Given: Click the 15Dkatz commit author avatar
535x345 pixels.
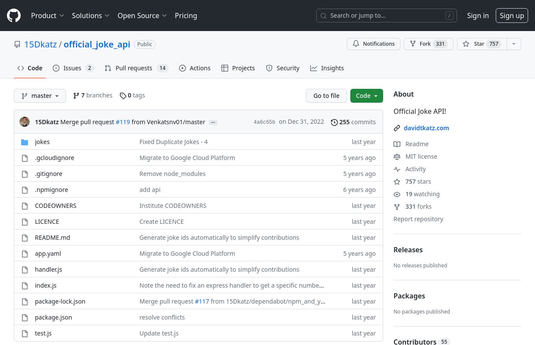Looking at the screenshot, I should tap(25, 122).
